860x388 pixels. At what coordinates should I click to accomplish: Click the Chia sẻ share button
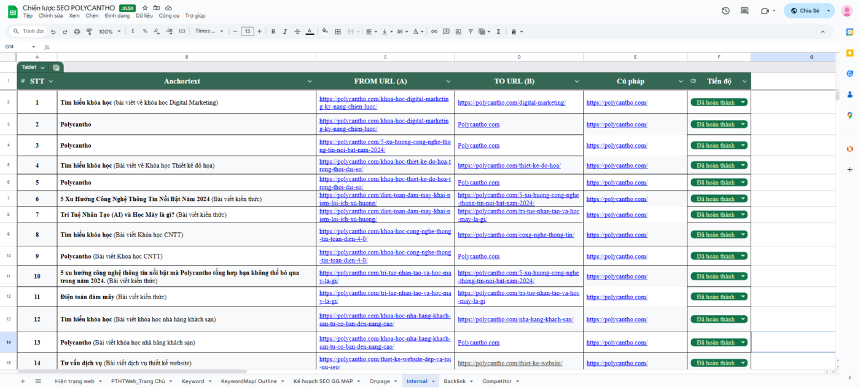point(805,10)
